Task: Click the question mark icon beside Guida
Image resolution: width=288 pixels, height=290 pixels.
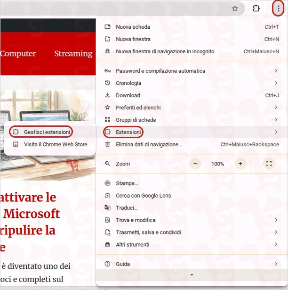Action: [107, 264]
